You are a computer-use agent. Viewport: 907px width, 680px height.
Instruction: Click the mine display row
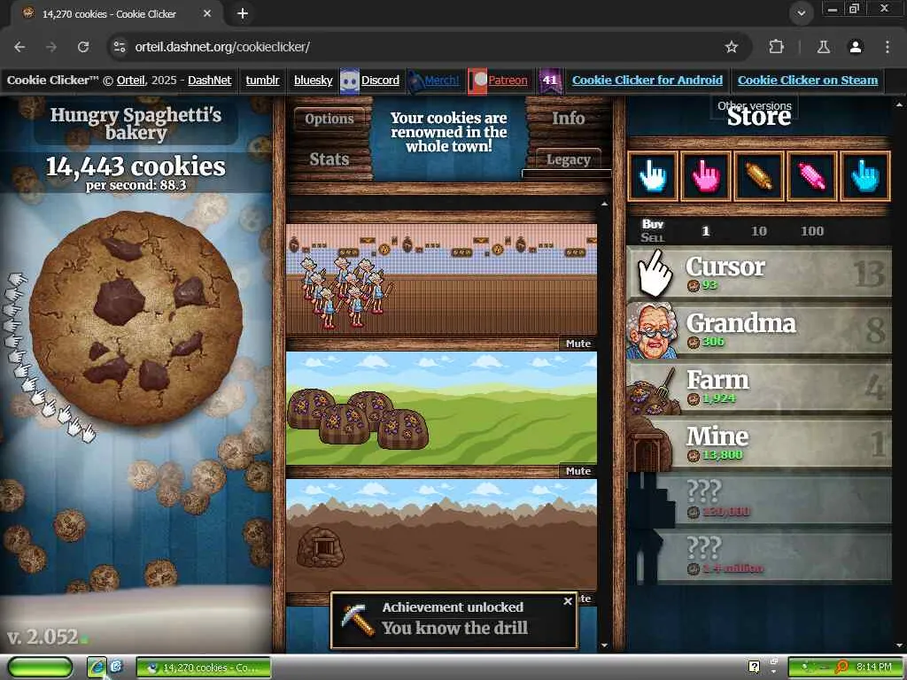pos(441,536)
